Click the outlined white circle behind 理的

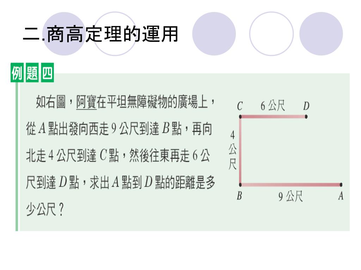pyautogui.click(x=115, y=34)
